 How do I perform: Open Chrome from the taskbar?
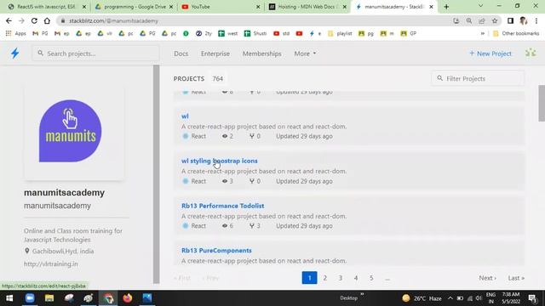(108, 298)
